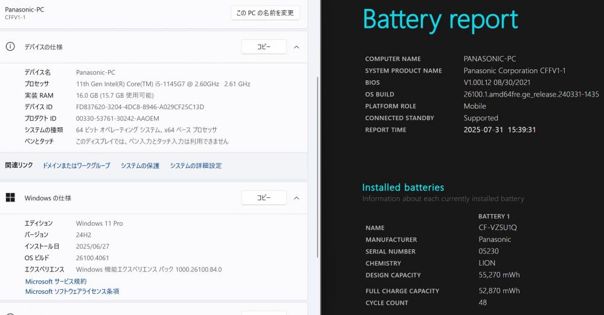Copy the device specifications
604x315 pixels.
(x=264, y=46)
